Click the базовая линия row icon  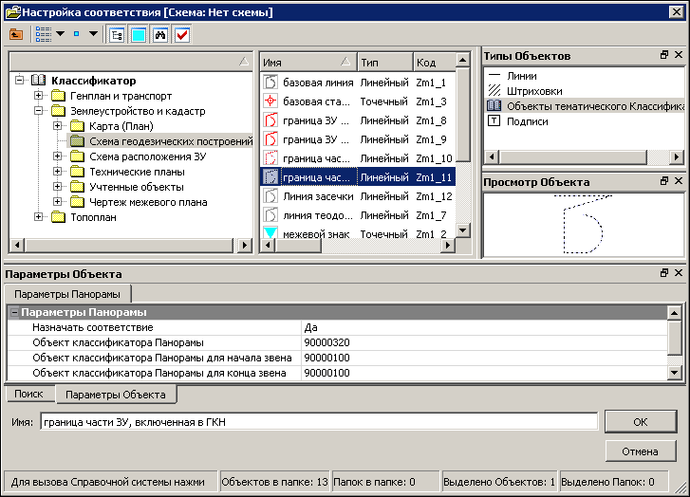(x=270, y=83)
